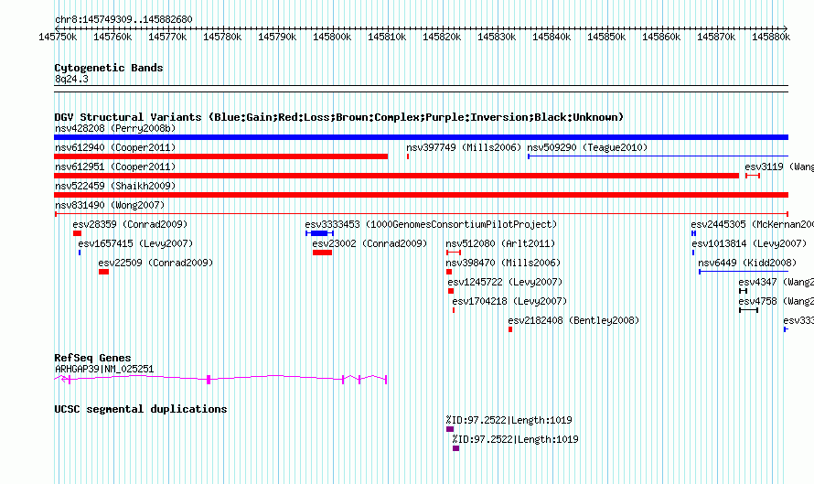Select the esv28359 (Conrad2009) red block
Image resolution: width=814 pixels, height=484 pixels.
[x=78, y=233]
